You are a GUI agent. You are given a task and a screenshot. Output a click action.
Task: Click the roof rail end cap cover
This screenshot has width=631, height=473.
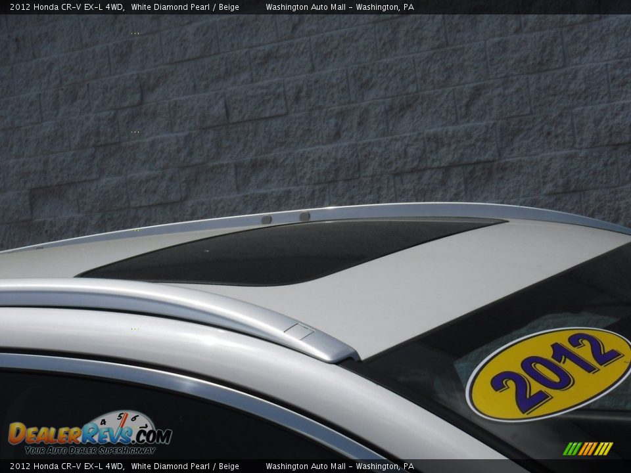click(x=299, y=331)
